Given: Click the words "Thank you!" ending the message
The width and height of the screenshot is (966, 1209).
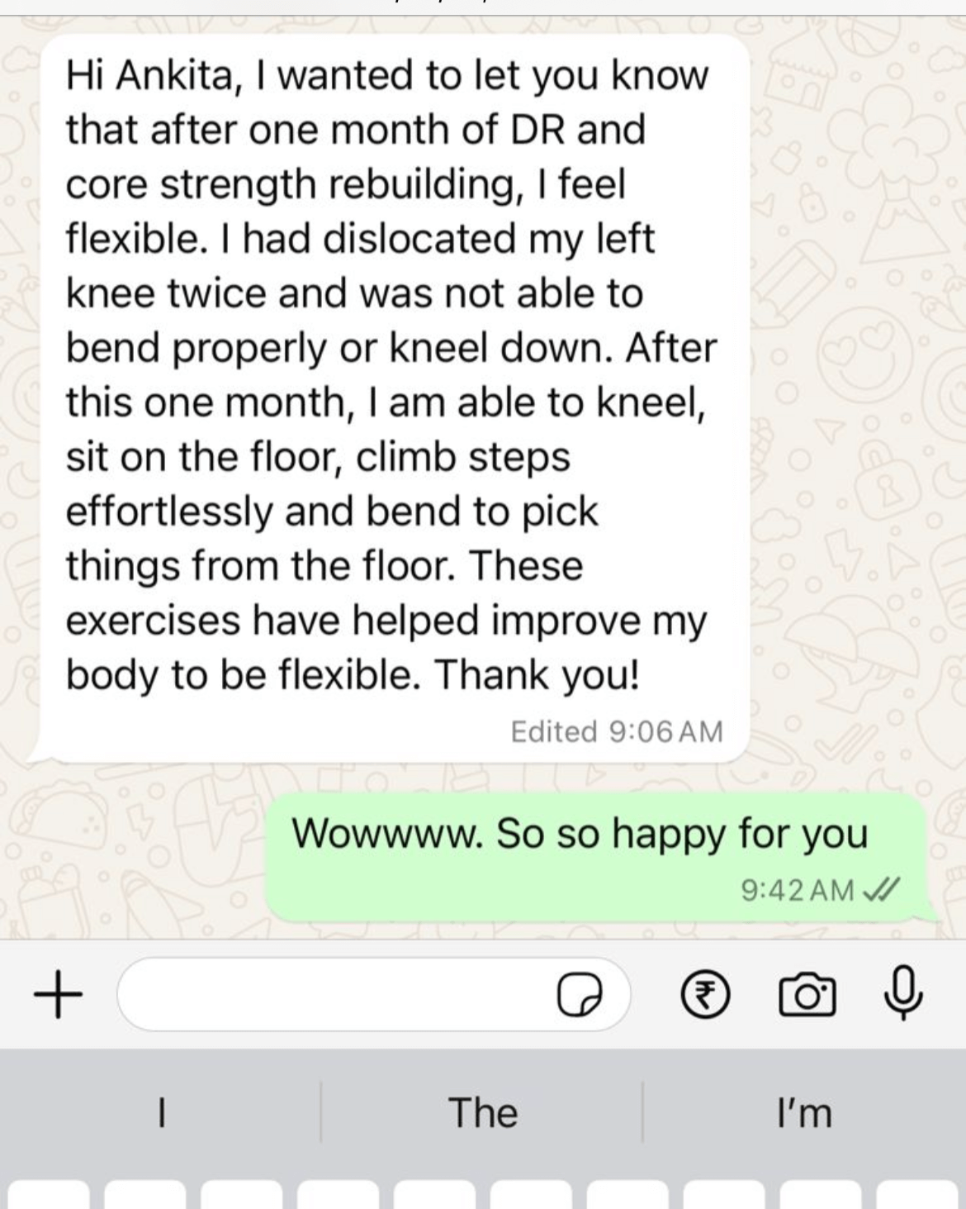Looking at the screenshot, I should pyautogui.click(x=537, y=675).
